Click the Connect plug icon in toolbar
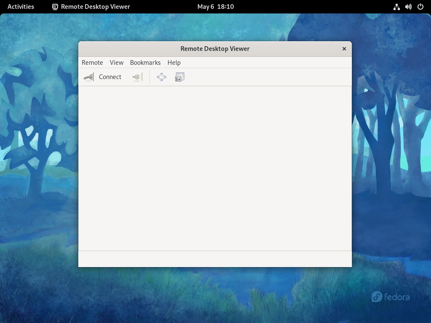 [x=89, y=77]
